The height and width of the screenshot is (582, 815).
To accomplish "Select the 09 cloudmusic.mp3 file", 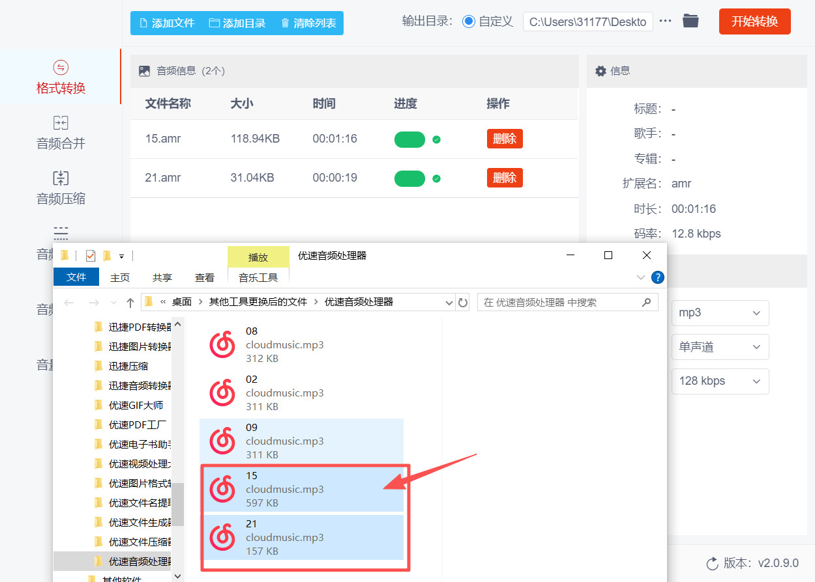I will 302,441.
